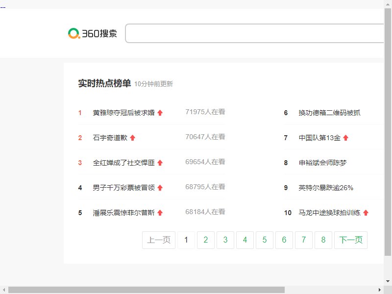Click the 71975人在看 view count
392x294 pixels.
[205, 112]
